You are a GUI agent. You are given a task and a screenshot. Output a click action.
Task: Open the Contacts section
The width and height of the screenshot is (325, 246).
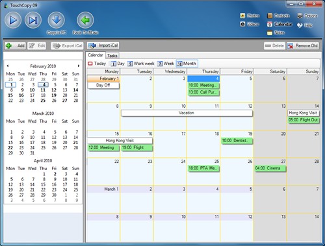(278, 16)
